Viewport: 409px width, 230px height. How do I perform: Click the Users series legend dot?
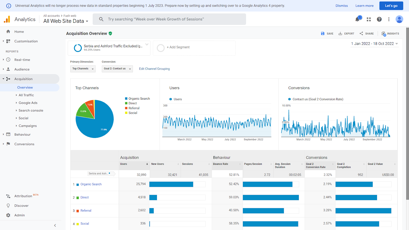(171, 99)
